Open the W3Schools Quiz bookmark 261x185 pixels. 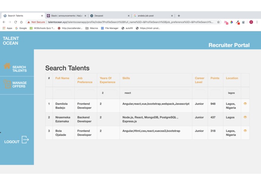point(42,28)
